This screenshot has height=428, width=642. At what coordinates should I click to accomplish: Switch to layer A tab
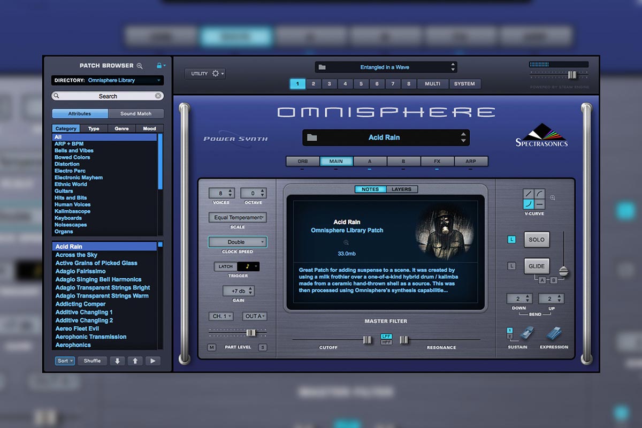pyautogui.click(x=370, y=161)
